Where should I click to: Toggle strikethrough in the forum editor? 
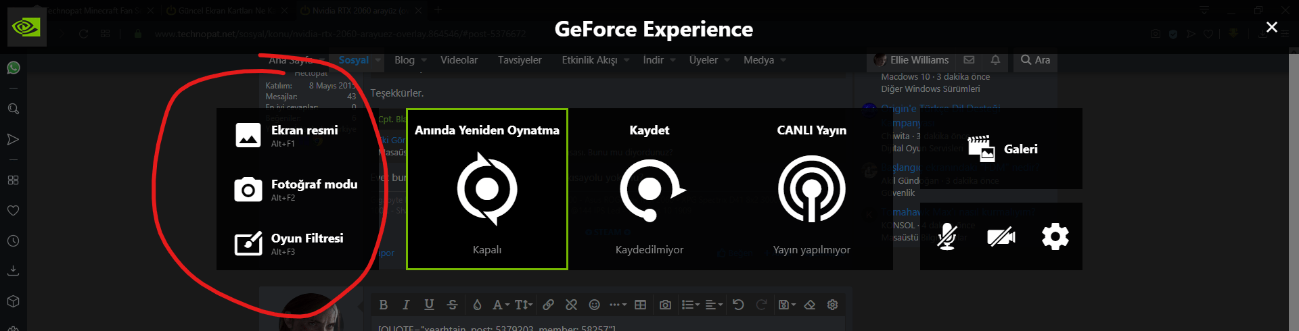(452, 305)
